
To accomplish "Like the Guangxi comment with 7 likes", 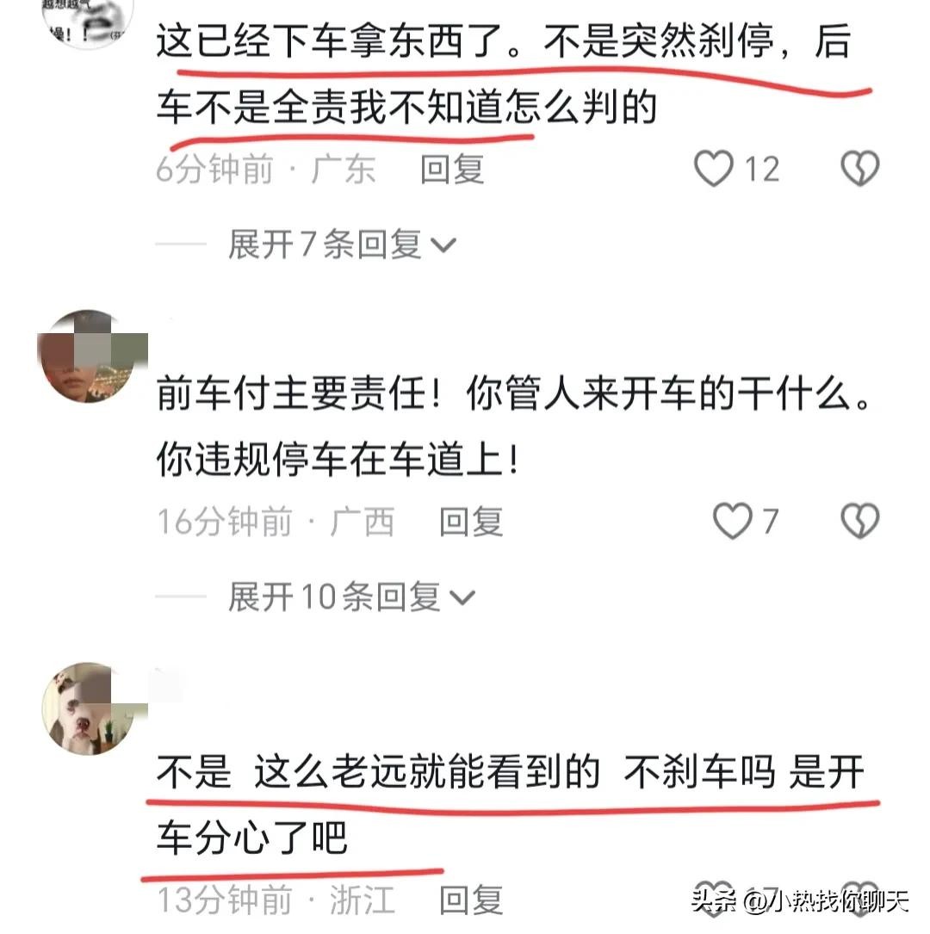I will 732,521.
